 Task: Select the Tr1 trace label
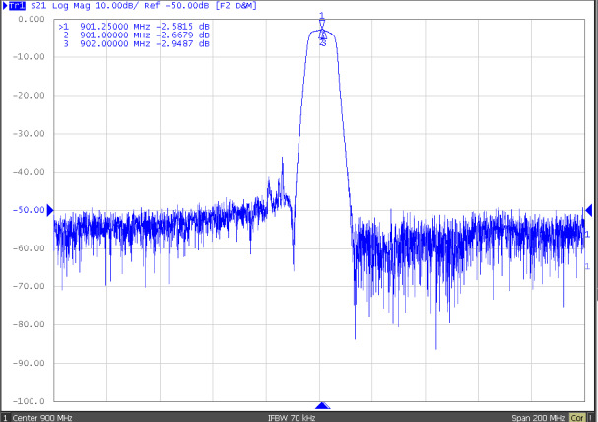click(x=17, y=6)
